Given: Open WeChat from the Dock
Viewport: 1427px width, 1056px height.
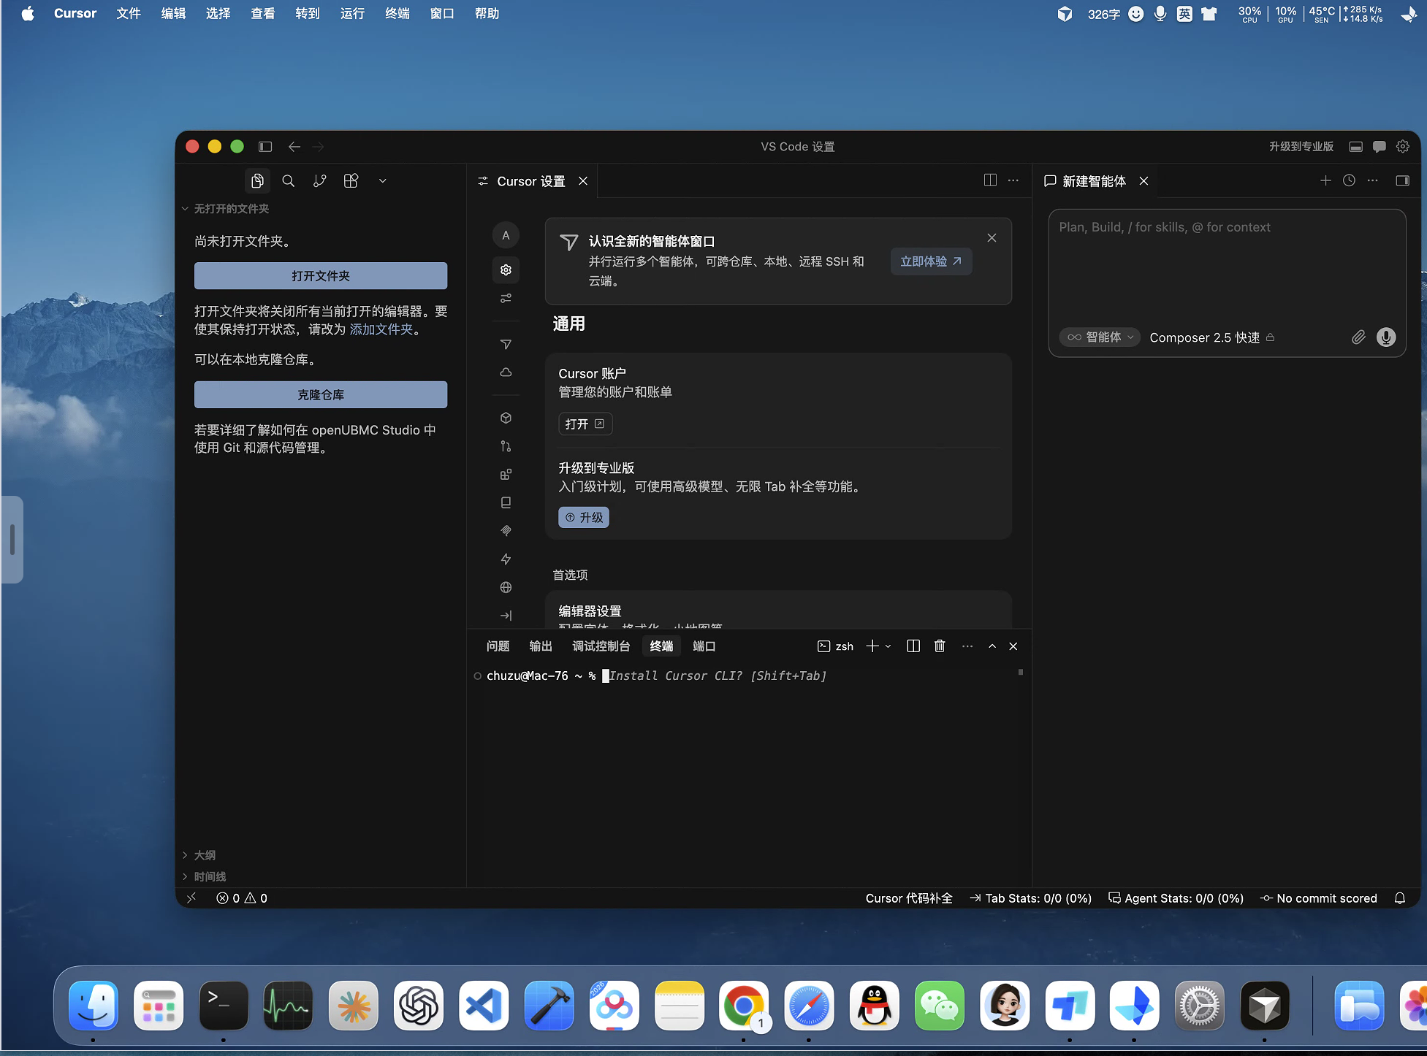Looking at the screenshot, I should [x=940, y=1006].
